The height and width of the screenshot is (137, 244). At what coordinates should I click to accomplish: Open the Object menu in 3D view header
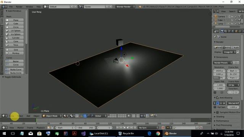pos(37,116)
